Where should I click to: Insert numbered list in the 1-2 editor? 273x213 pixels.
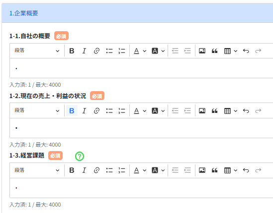(x=122, y=110)
